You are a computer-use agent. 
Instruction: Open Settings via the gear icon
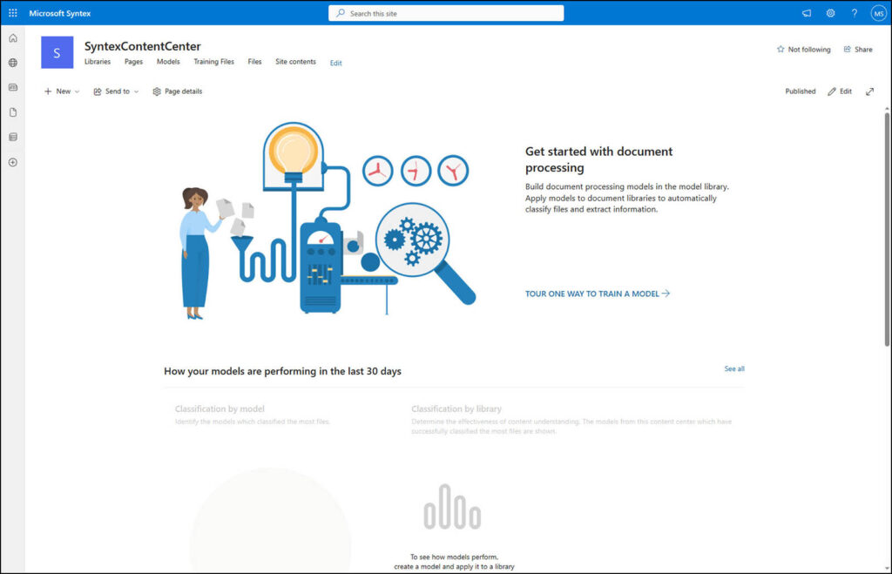click(x=830, y=12)
